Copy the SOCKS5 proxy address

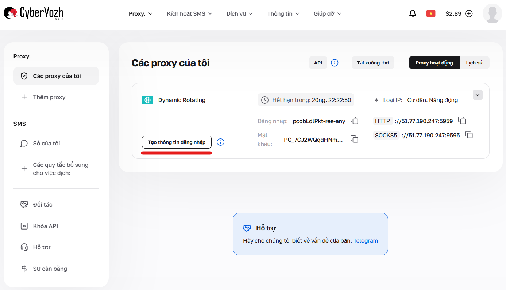(x=469, y=134)
